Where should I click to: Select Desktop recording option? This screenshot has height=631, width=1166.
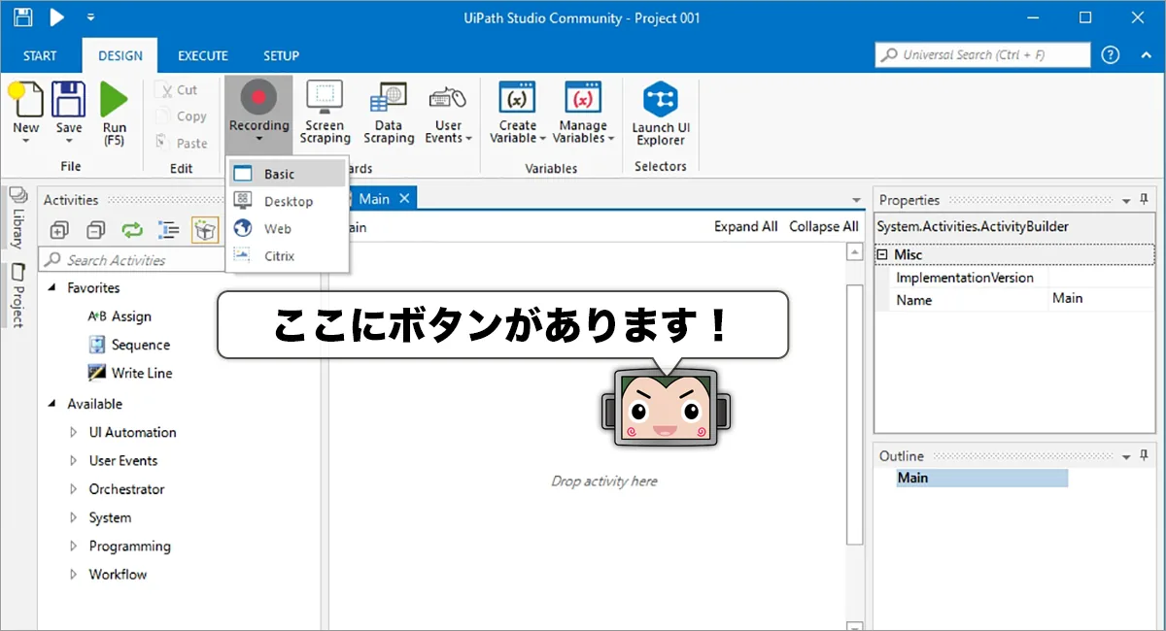[287, 202]
